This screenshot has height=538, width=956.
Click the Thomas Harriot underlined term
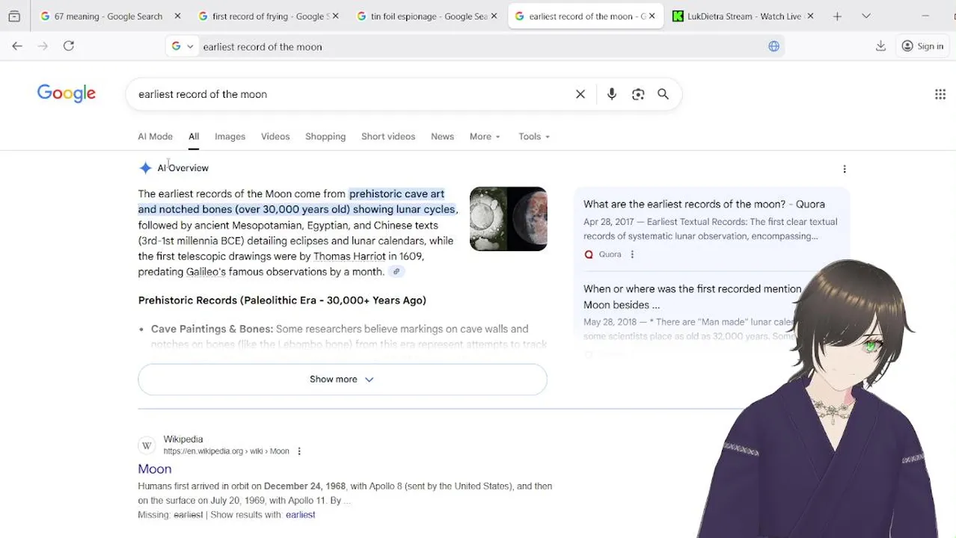(349, 256)
